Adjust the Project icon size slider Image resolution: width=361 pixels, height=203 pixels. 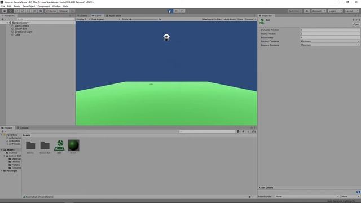click(x=249, y=197)
